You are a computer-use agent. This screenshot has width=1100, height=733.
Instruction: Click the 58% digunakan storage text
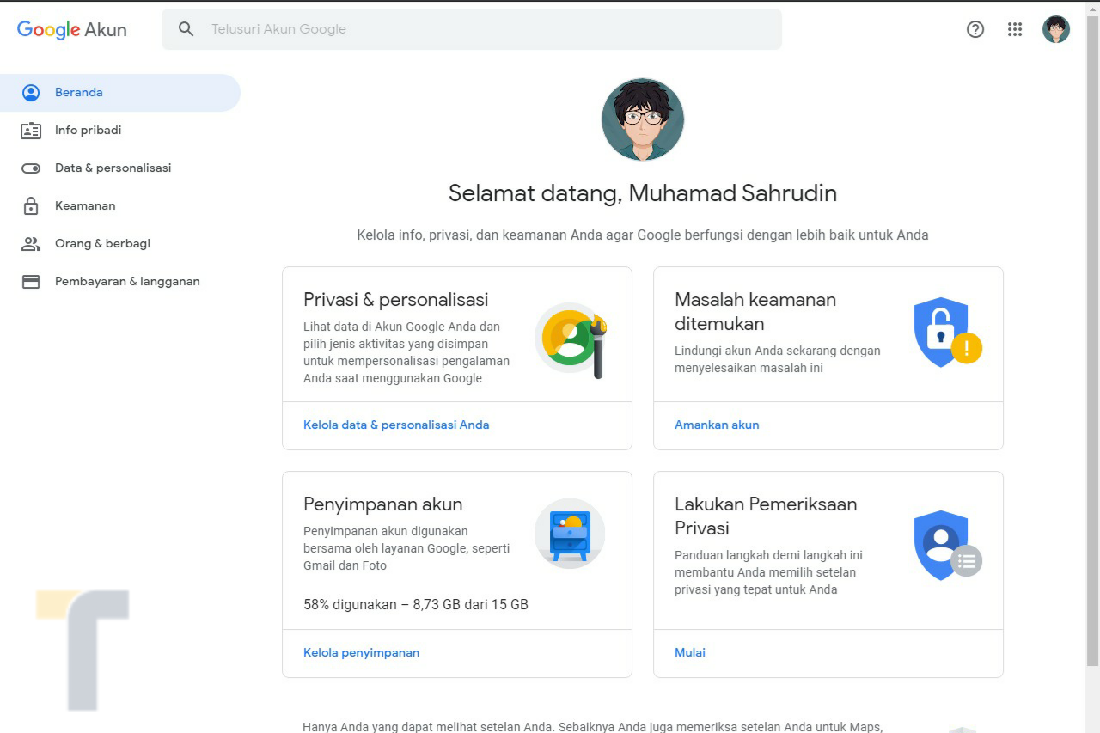point(416,604)
